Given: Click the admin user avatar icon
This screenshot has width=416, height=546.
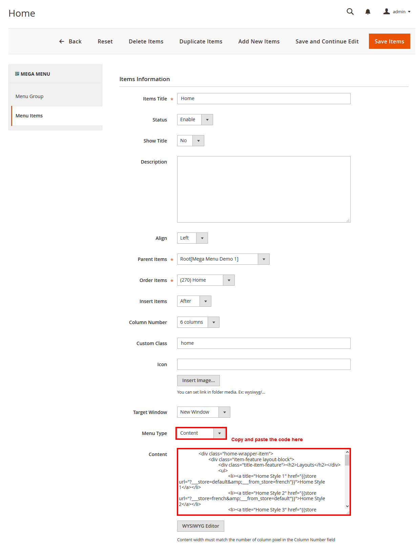Looking at the screenshot, I should (x=387, y=12).
